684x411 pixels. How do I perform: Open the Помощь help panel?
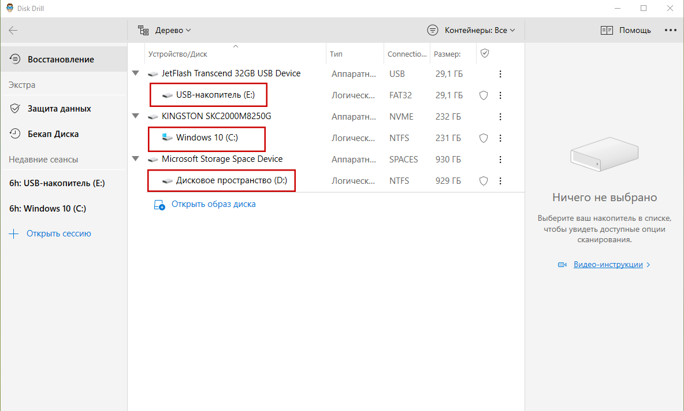coord(626,30)
